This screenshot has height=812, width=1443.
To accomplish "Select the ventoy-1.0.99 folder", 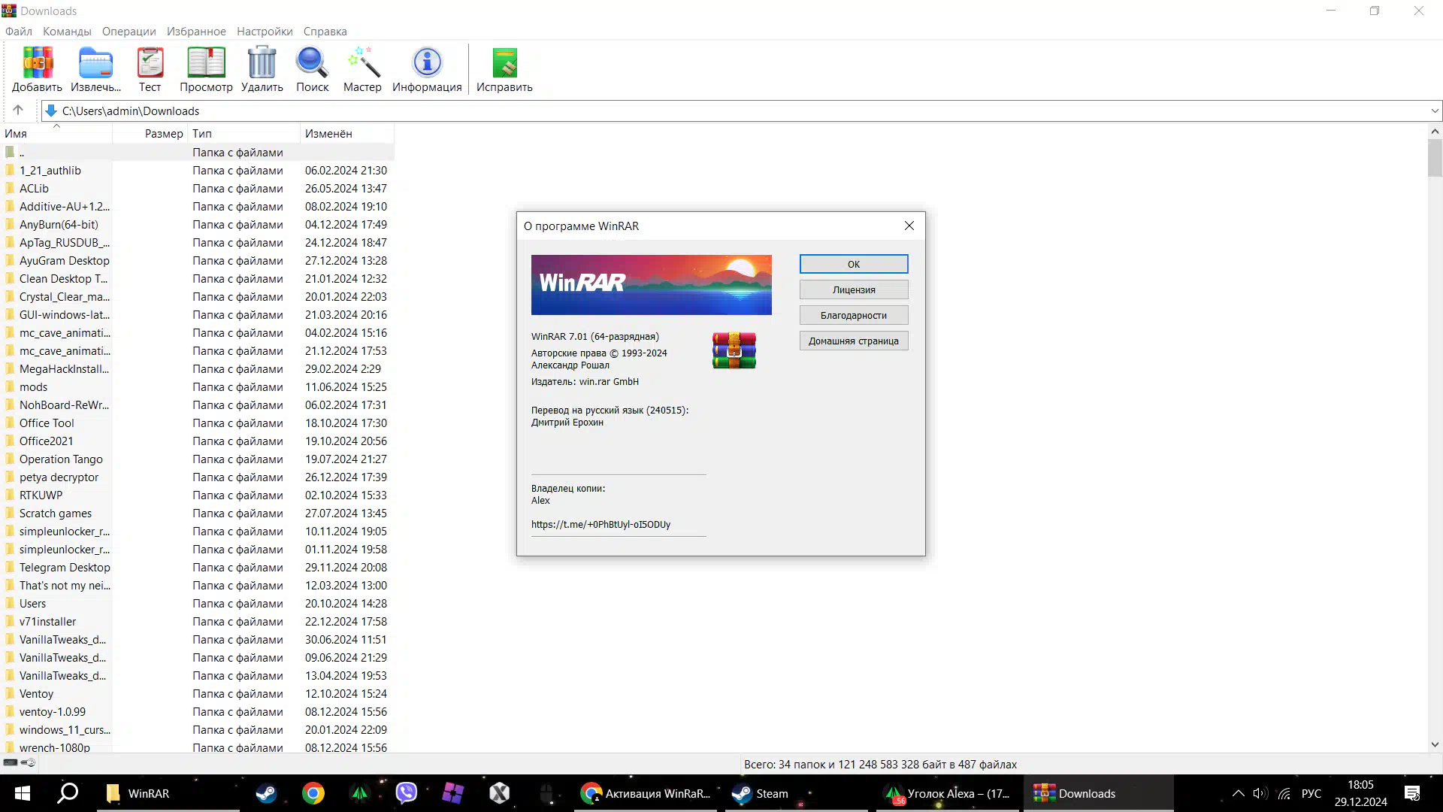I will (x=197, y=712).
